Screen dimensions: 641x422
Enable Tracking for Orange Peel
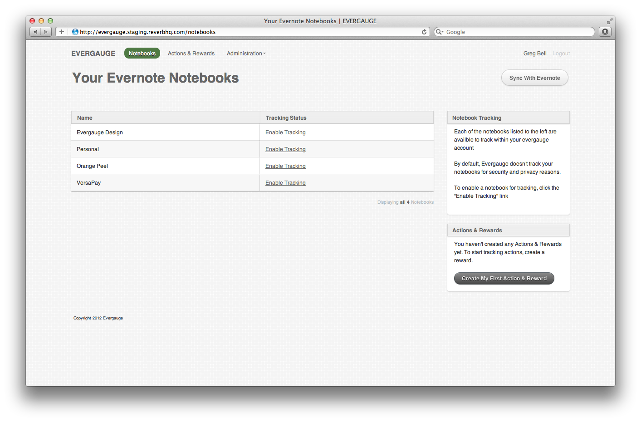[x=285, y=166]
